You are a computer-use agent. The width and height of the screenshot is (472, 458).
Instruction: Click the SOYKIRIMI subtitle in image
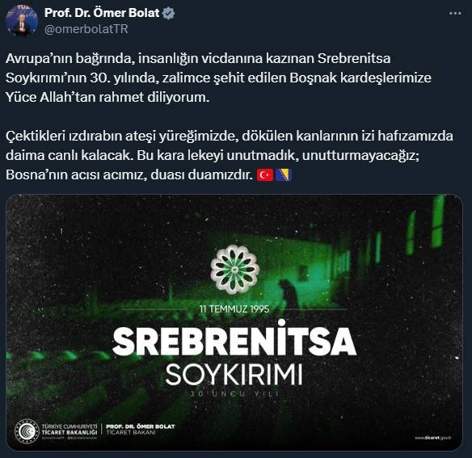(234, 375)
